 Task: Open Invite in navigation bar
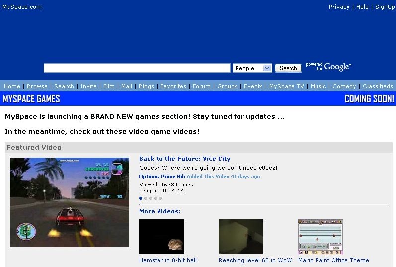pos(88,86)
